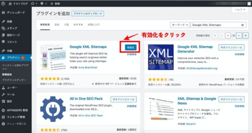Click the current page number field
This screenshot has height=133, width=252.
[228, 36]
